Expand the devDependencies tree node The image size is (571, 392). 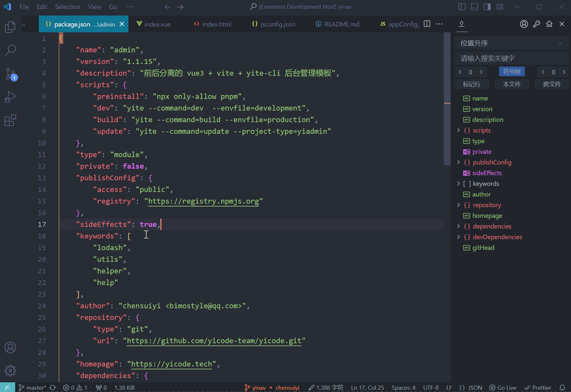pyautogui.click(x=458, y=237)
